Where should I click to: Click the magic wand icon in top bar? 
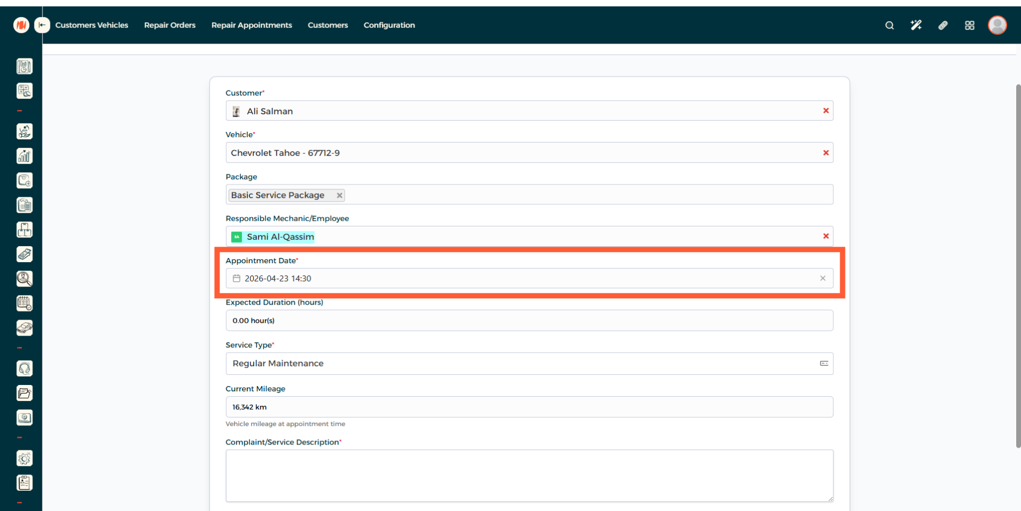click(916, 25)
